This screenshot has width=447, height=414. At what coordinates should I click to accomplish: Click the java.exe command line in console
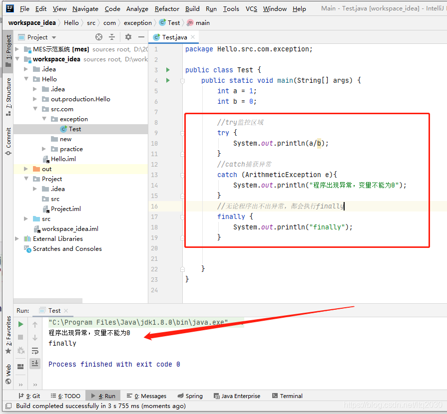pyautogui.click(x=138, y=322)
